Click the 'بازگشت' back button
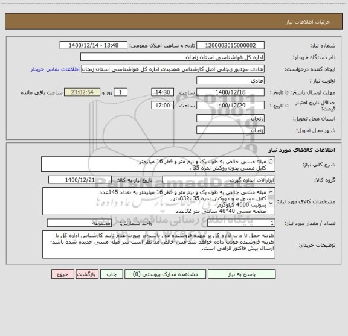Screen dimensions: 348x336 coord(87,274)
